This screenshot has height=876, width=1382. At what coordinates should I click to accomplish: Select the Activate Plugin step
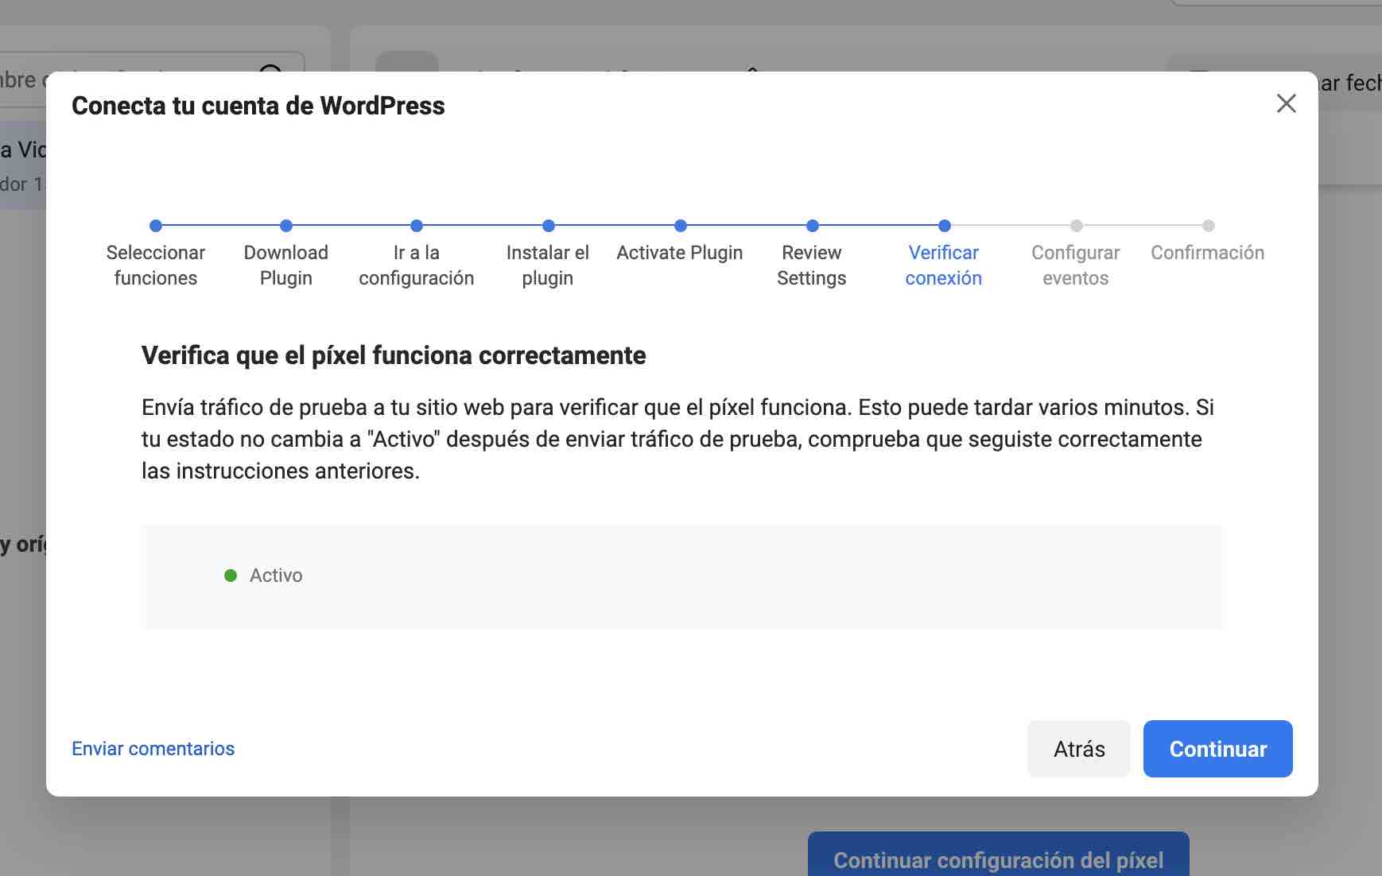680,253
